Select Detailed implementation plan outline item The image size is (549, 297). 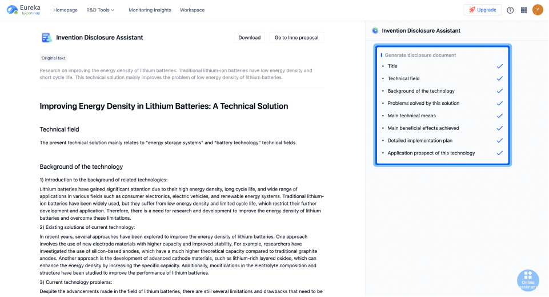point(420,141)
